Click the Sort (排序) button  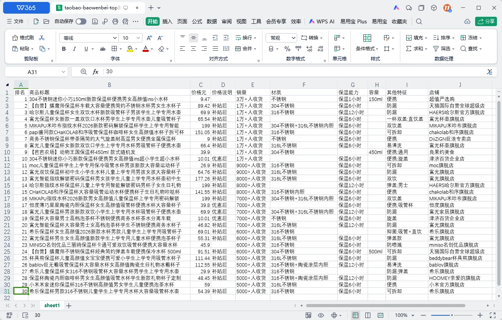point(444,38)
